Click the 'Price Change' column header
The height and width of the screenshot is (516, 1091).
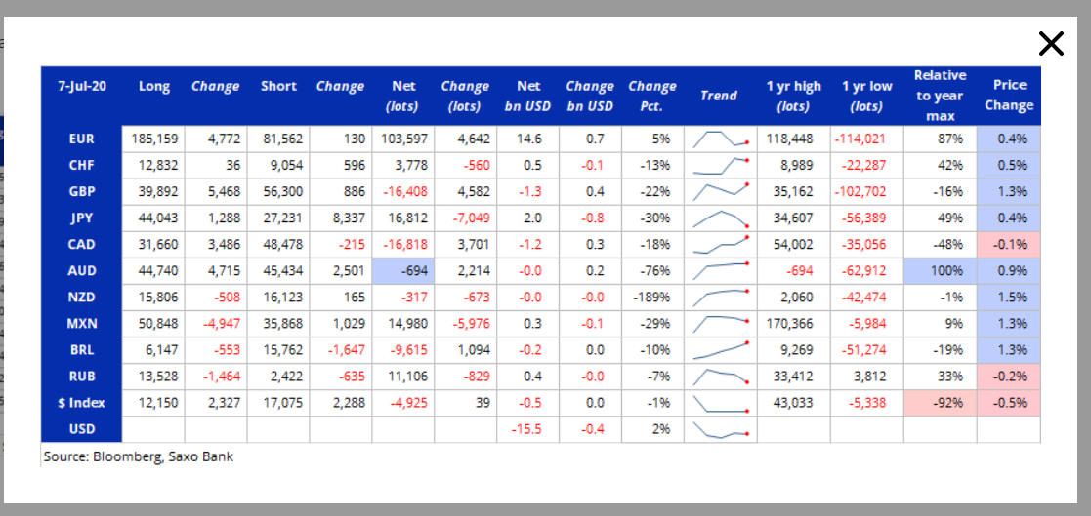[x=1009, y=96]
